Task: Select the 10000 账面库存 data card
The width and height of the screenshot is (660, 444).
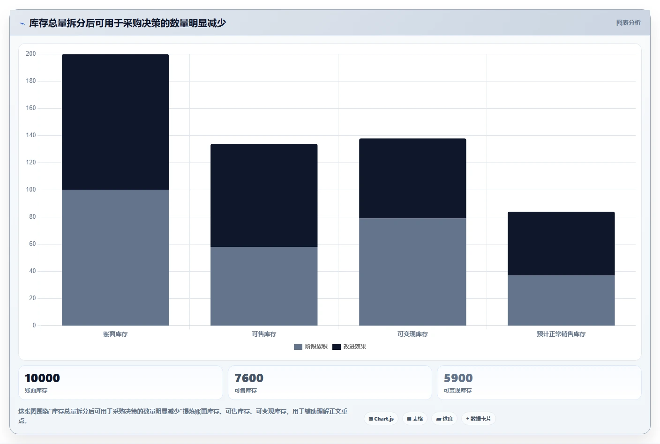Action: pyautogui.click(x=120, y=383)
